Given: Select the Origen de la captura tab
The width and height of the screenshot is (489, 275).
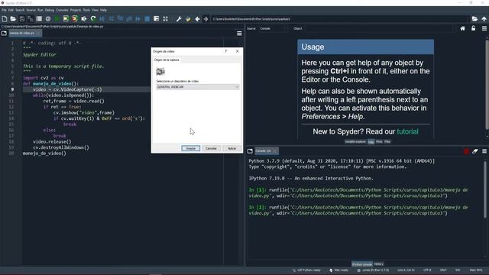Looking at the screenshot, I should 167,60.
